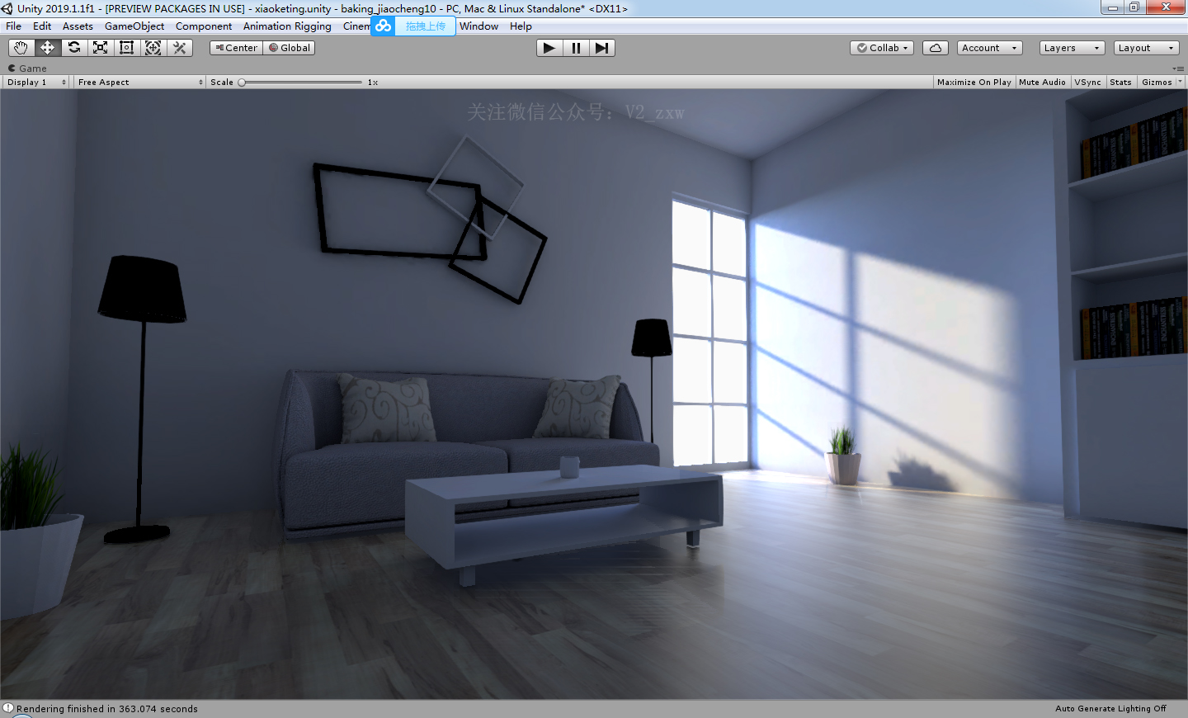This screenshot has width=1188, height=718.
Task: Click Rendering finished status message
Action: 107,709
